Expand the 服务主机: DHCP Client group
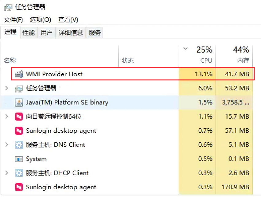The height and width of the screenshot is (197, 261). tap(7, 173)
